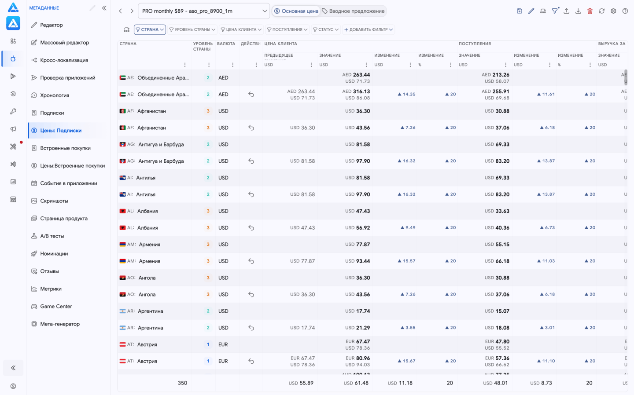Switch to Вводное предложение toggle
This screenshot has height=395, width=634.
point(353,11)
